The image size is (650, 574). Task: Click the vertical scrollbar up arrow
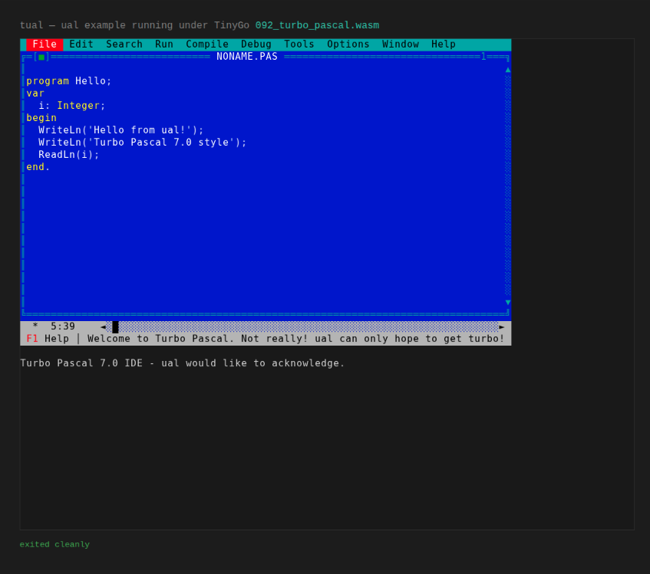[508, 70]
